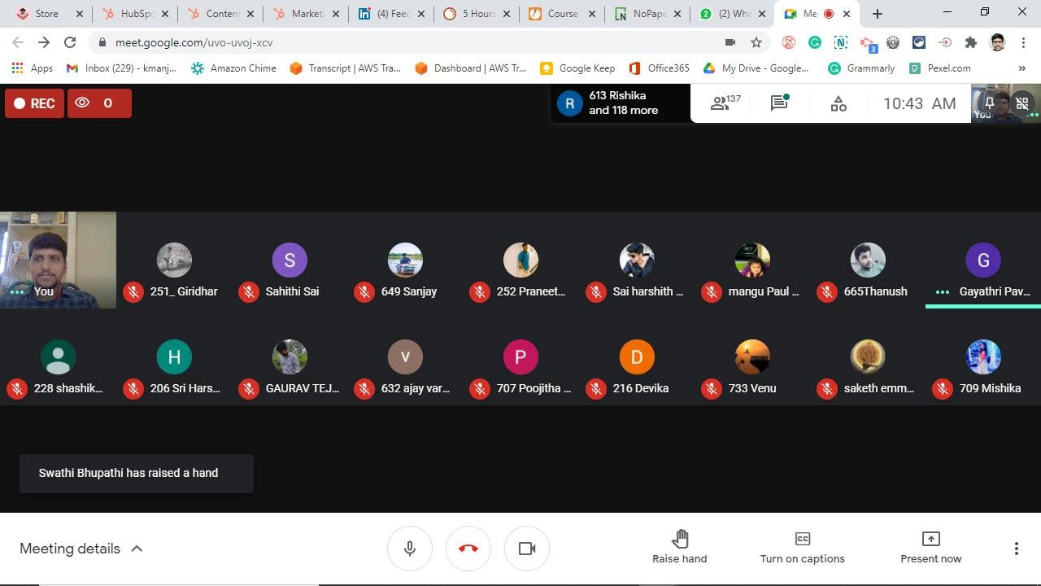Turn on captions

802,548
